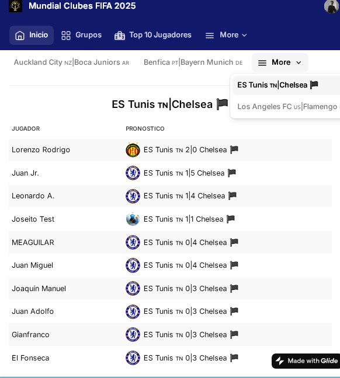Choose ES Tunis | Chelsea in dropdown menu
This screenshot has height=378, width=340.
point(286,85)
